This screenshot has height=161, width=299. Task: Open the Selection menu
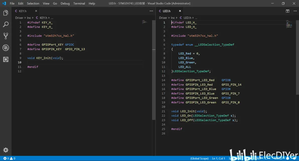point(33,4)
